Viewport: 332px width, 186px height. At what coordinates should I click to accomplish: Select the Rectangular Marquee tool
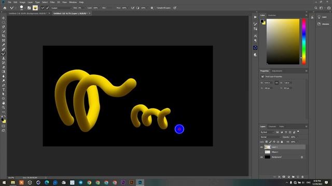point(4,23)
